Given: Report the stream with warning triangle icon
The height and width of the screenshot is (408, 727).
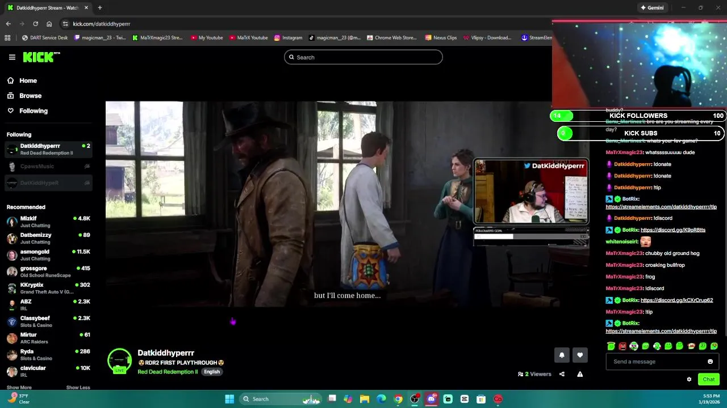Looking at the screenshot, I should click(580, 374).
